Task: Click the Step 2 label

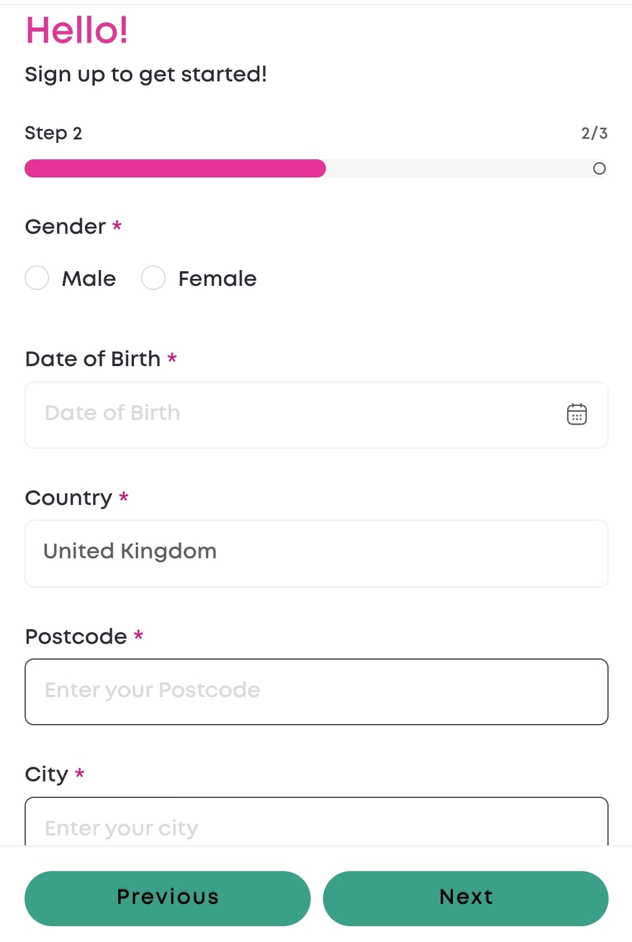Action: pyautogui.click(x=53, y=133)
